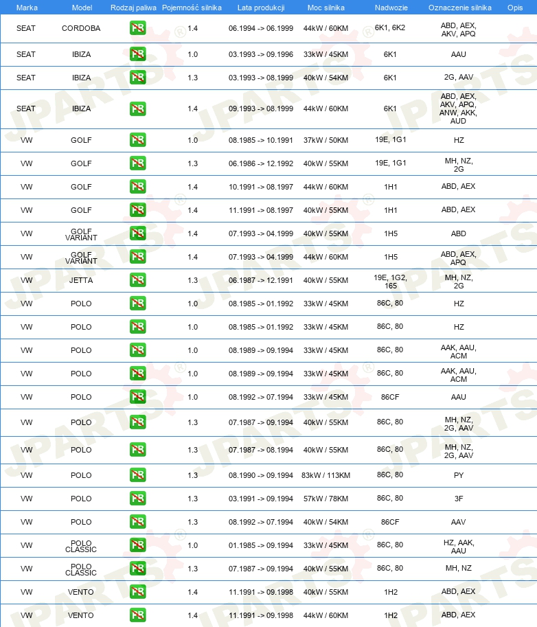Click the Nadwozie column header
Viewport: 537px width, 627px height.
(391, 8)
